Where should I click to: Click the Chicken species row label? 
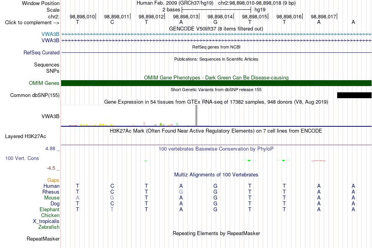pyautogui.click(x=50, y=215)
